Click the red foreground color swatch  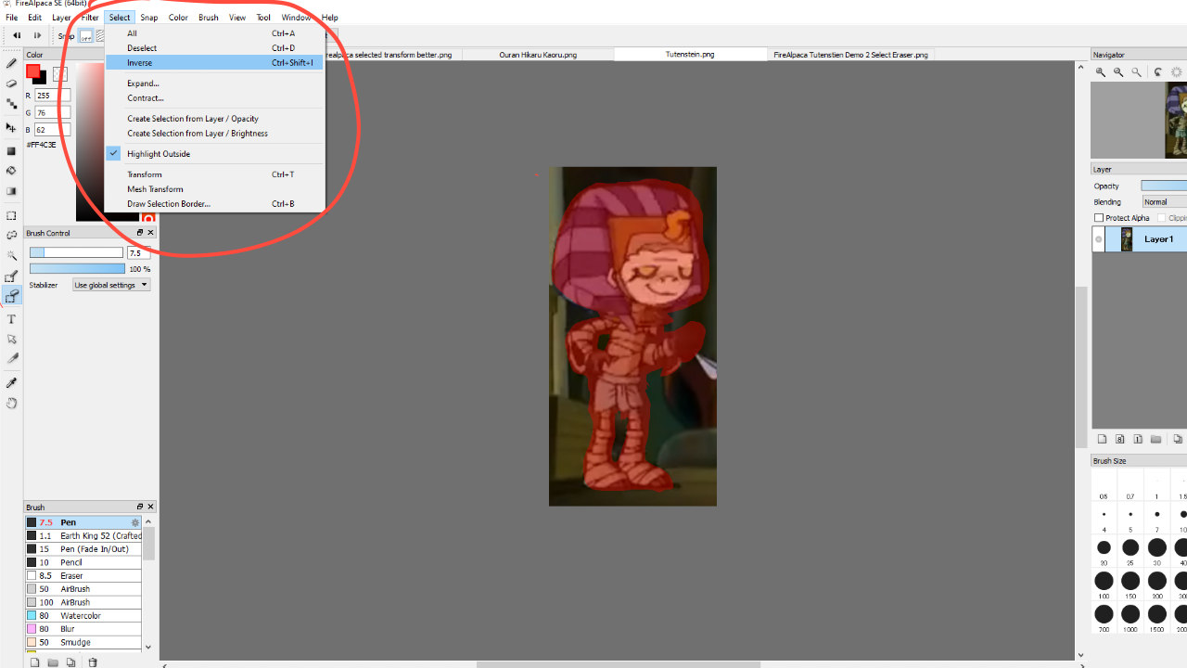[x=33, y=71]
